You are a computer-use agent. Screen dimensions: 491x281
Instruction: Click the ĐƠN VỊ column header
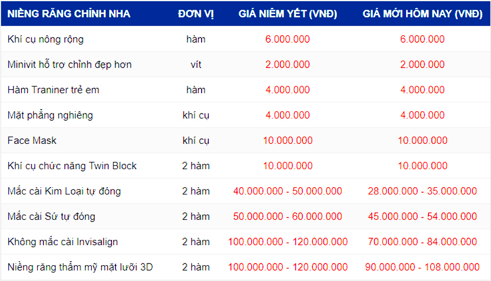[196, 13]
